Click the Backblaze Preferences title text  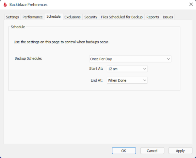(x=28, y=5)
